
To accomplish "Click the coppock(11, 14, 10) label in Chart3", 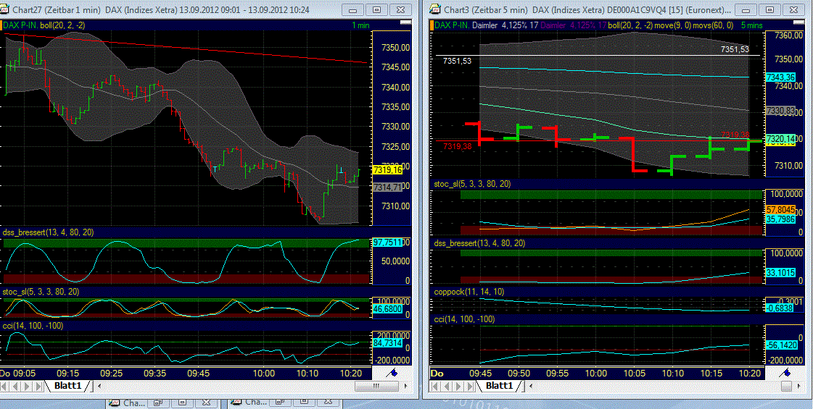I will (469, 292).
